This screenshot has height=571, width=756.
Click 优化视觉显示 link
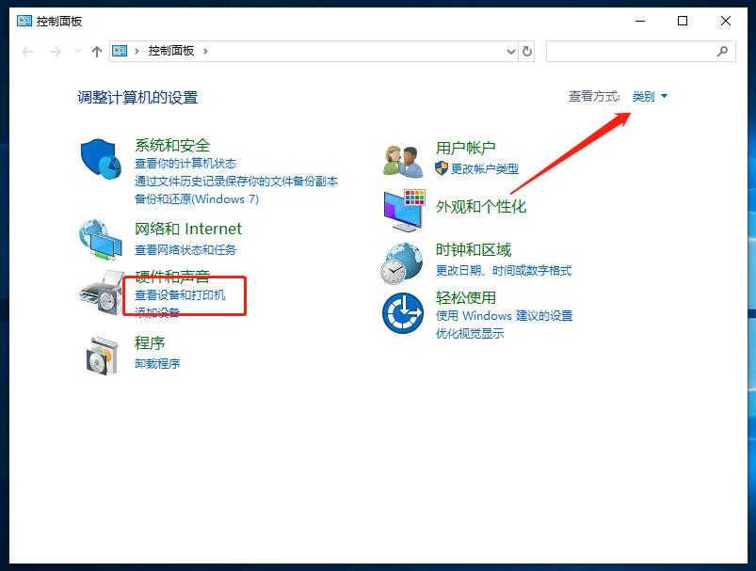pyautogui.click(x=470, y=333)
